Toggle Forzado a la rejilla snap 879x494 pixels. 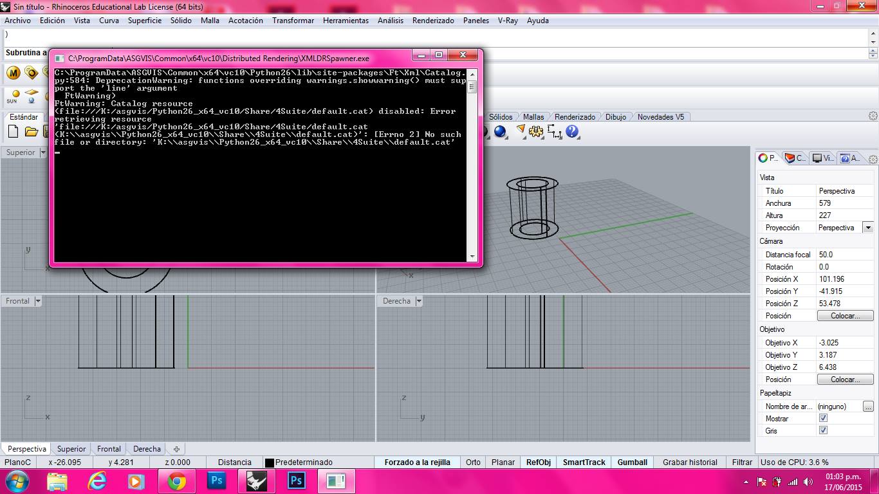[x=418, y=462]
